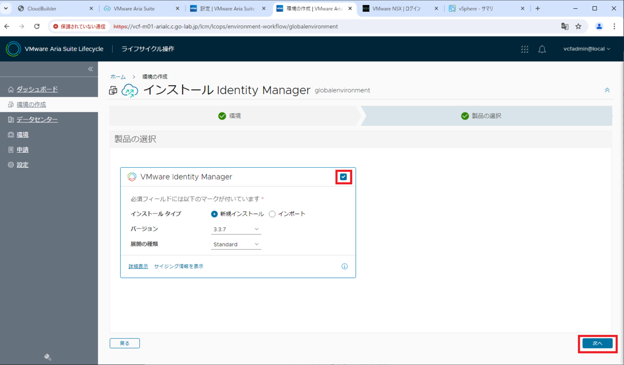Click the cloud install icon beside title
Screen dimensions: 624x365
click(130, 90)
